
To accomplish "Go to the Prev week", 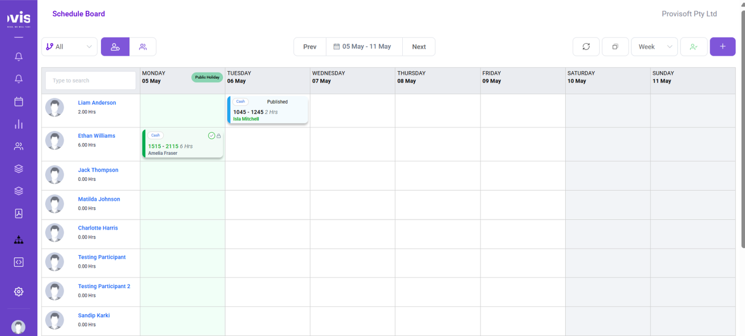I will [310, 47].
